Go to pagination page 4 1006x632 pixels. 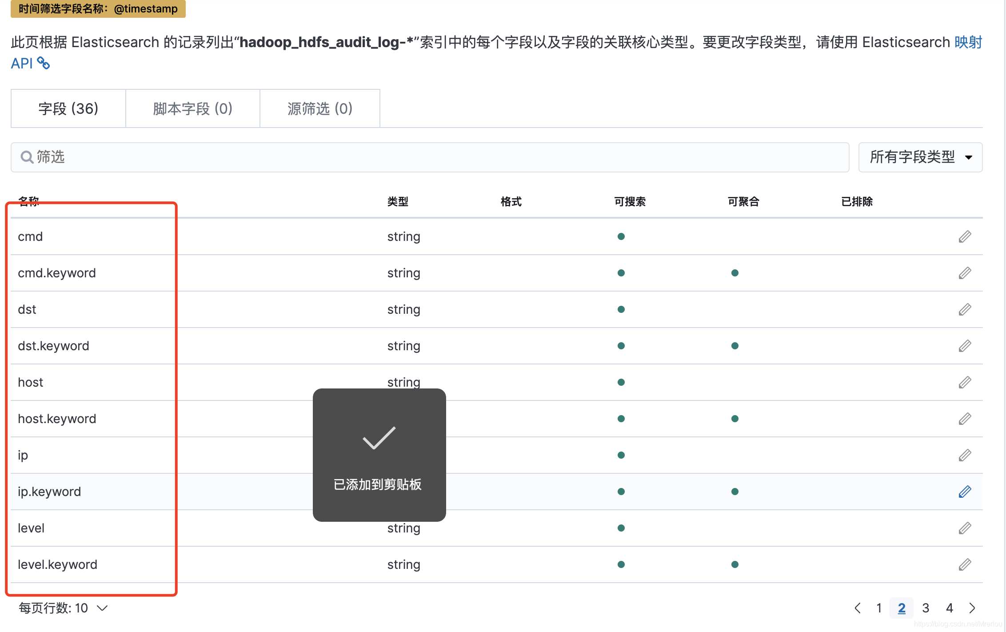click(949, 608)
